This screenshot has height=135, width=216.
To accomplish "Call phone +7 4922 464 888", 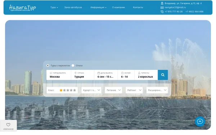I will 194,12.
